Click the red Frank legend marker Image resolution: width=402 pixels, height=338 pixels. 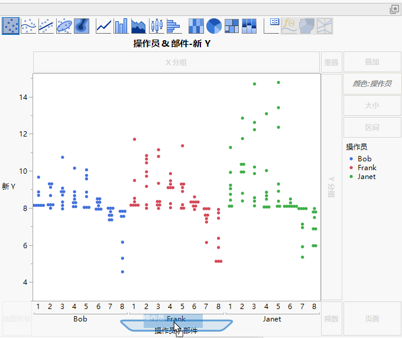(x=351, y=168)
